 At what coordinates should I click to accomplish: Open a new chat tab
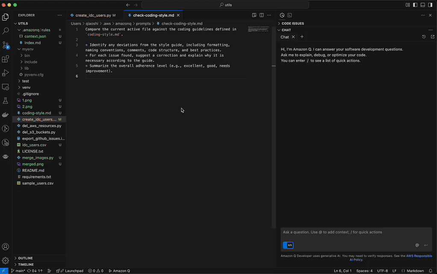click(302, 37)
